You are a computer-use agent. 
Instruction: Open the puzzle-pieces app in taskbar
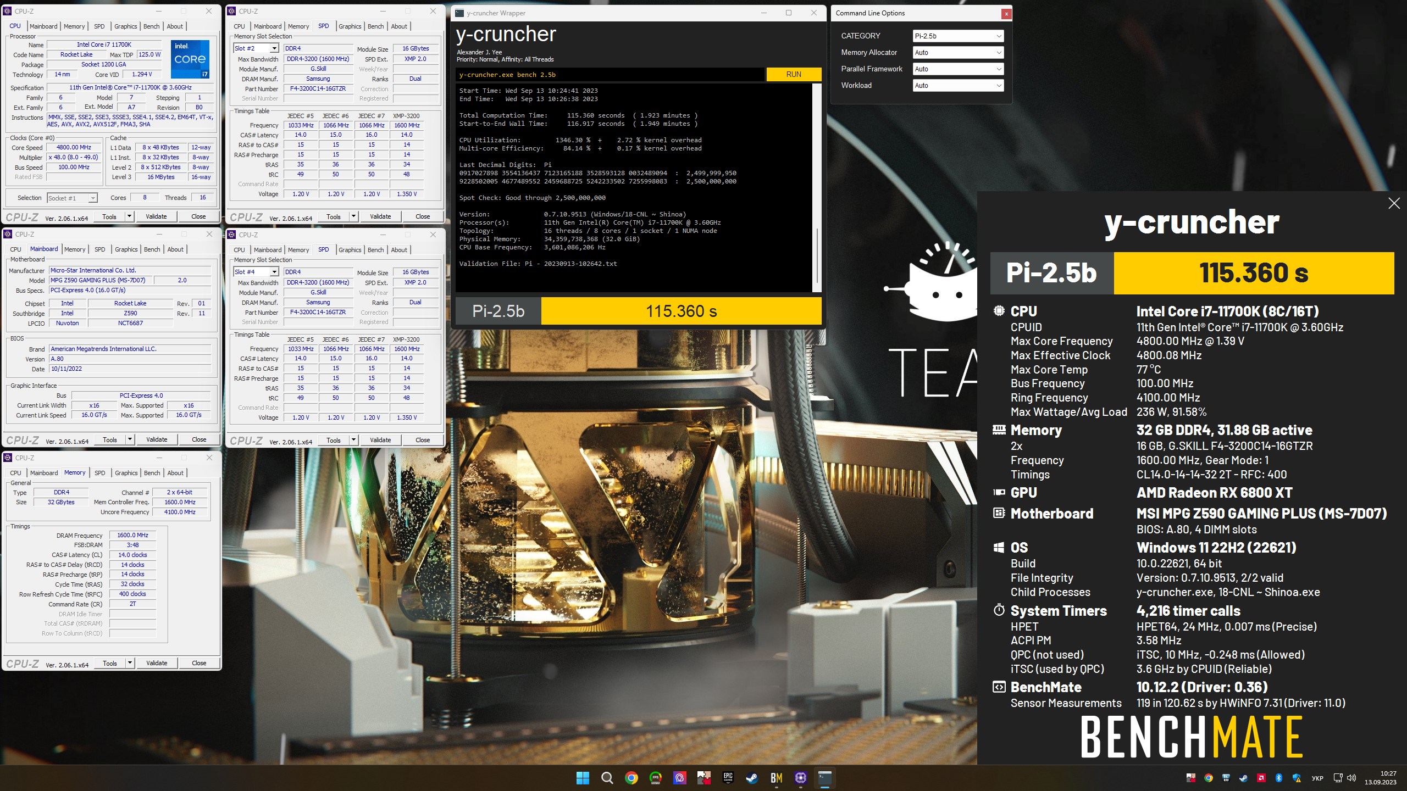[704, 778]
